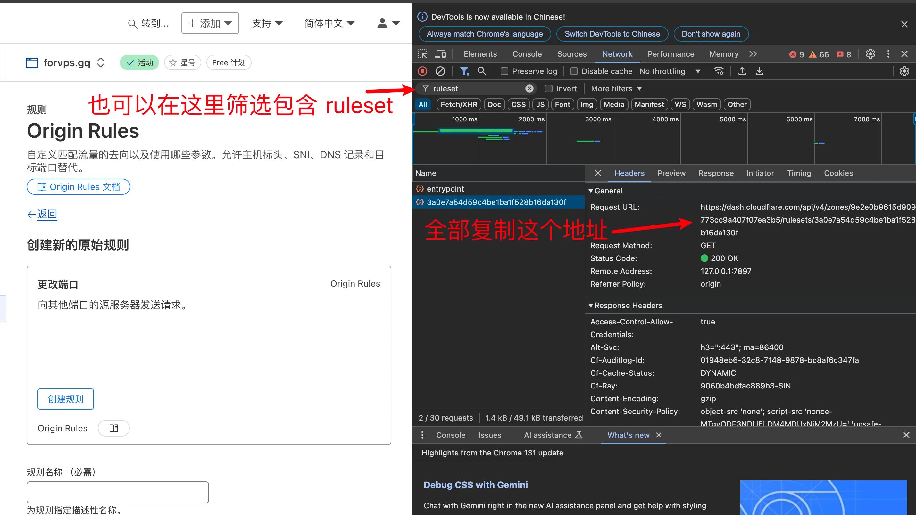Click Don't show again button

[711, 34]
